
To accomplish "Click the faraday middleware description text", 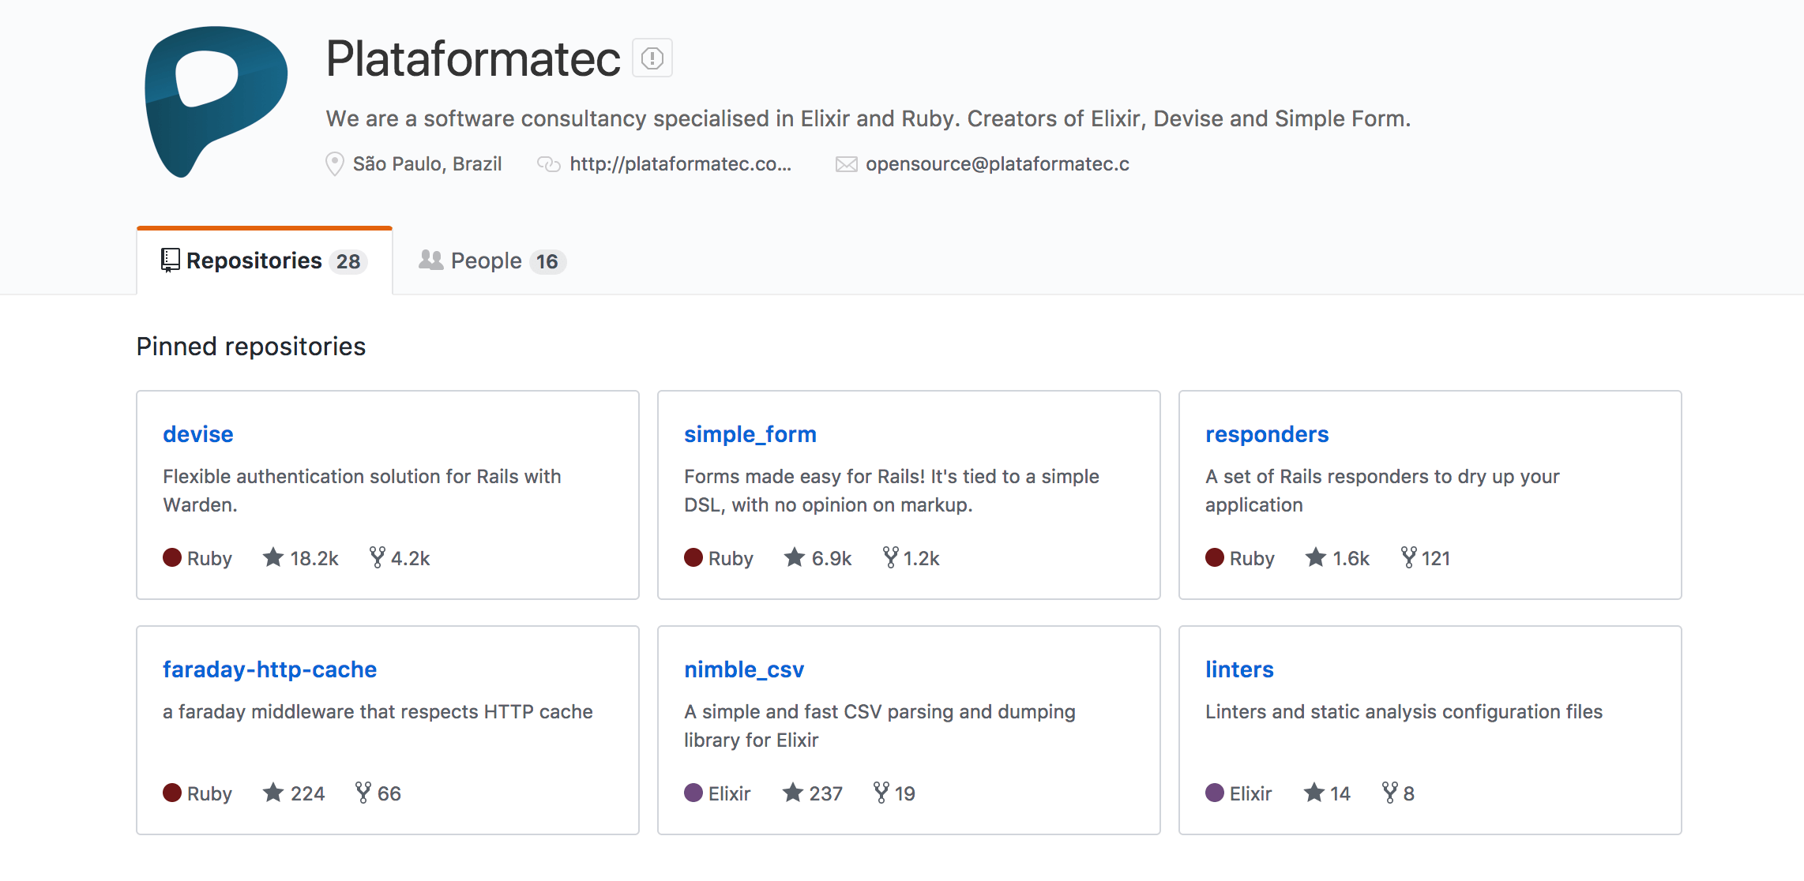I will click(x=378, y=712).
